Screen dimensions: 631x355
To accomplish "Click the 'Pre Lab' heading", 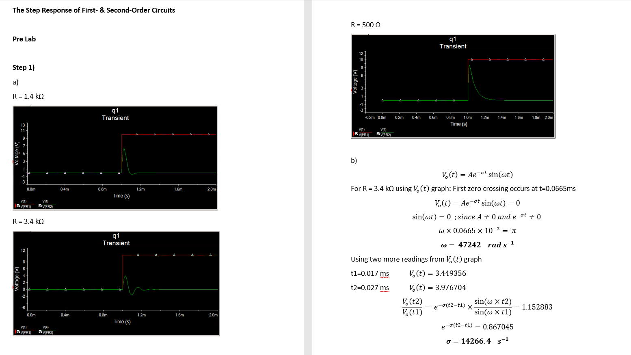I will (24, 39).
